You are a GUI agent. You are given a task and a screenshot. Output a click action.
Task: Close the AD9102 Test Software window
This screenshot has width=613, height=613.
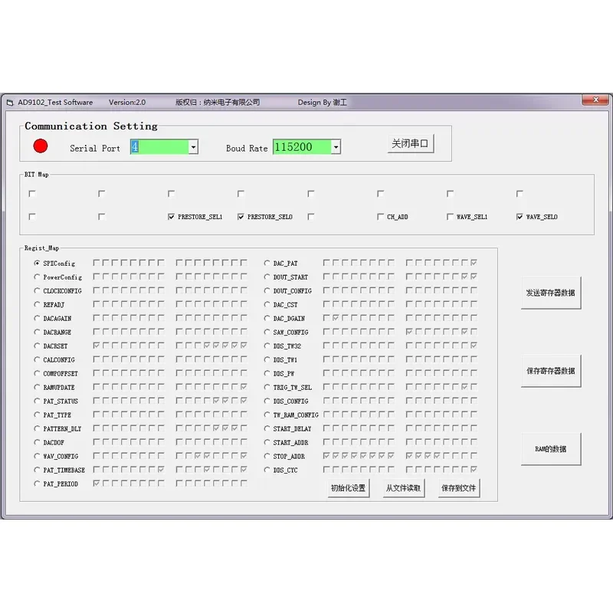pos(595,100)
